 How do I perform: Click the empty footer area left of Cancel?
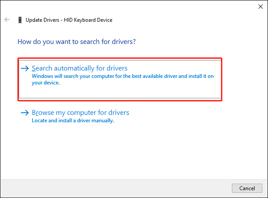122,188
